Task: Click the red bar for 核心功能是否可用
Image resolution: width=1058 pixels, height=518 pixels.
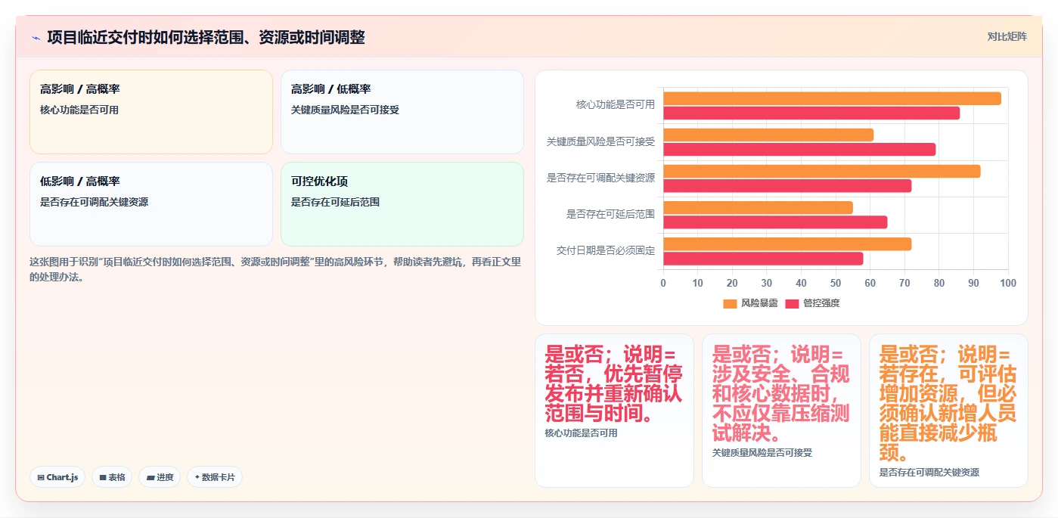Action: [811, 113]
